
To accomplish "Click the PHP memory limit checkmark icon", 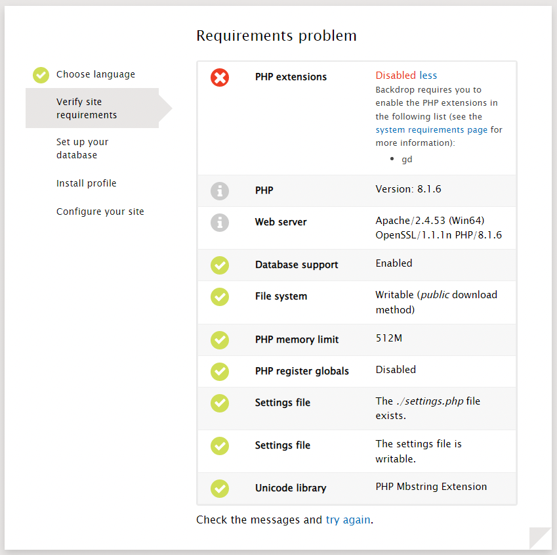I will [220, 340].
